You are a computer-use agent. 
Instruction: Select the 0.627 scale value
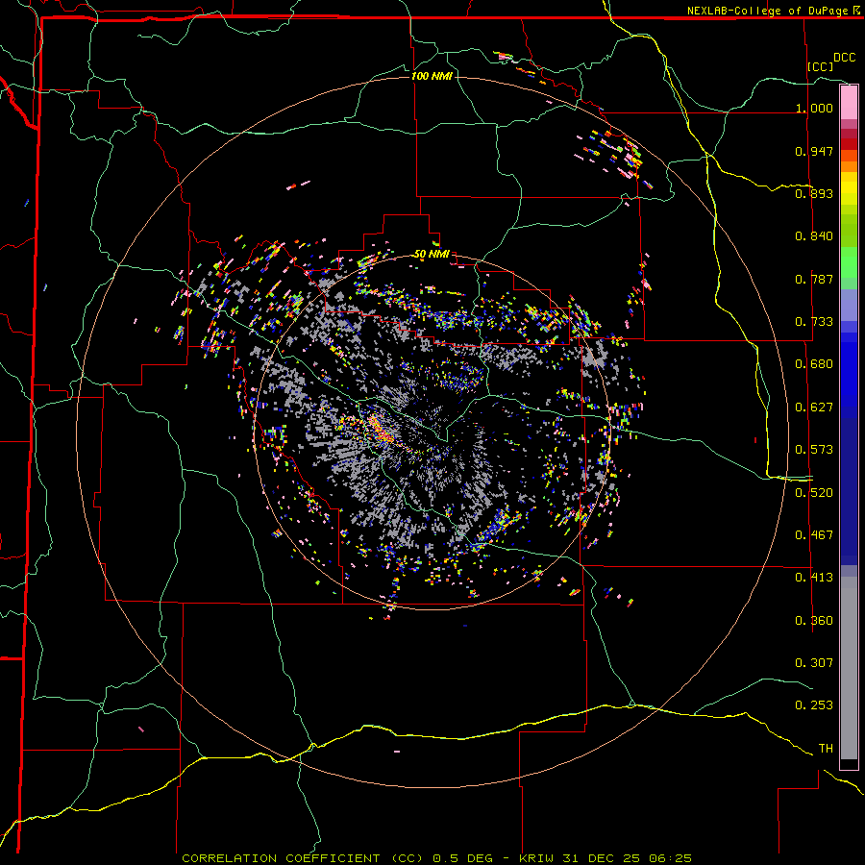[814, 408]
